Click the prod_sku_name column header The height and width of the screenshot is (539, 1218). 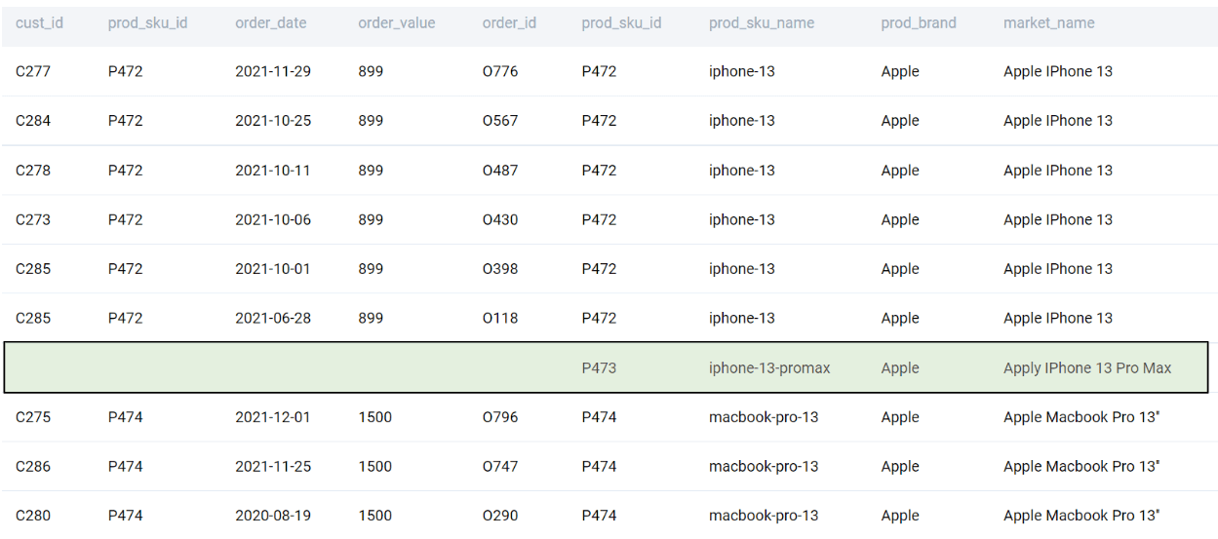click(761, 22)
